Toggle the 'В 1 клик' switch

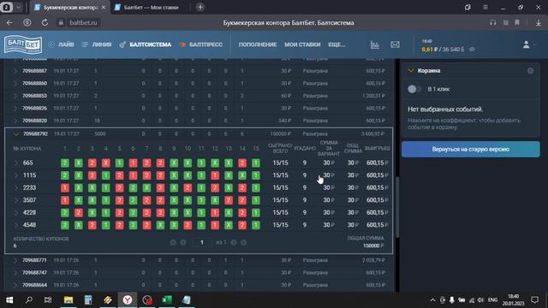coord(414,89)
